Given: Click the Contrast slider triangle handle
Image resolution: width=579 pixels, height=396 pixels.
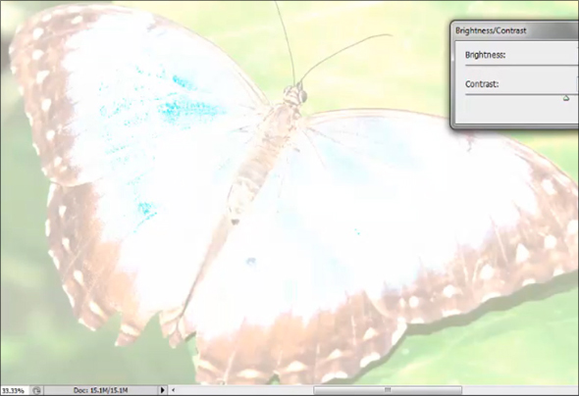Looking at the screenshot, I should (x=566, y=98).
